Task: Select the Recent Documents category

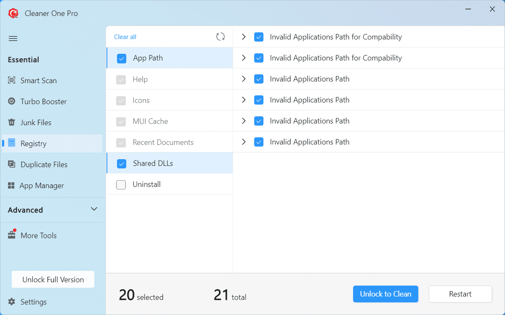Action: tap(163, 142)
